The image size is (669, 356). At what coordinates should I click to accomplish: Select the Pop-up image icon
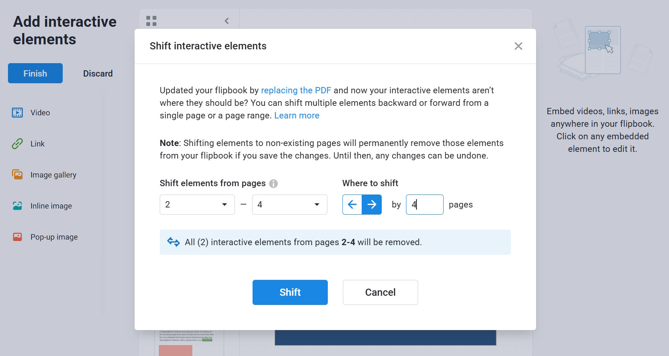pyautogui.click(x=17, y=237)
